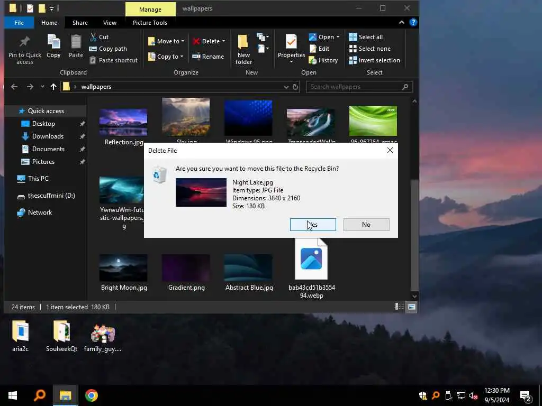Image resolution: width=542 pixels, height=406 pixels.
Task: Expand the Delete dropdown arrow
Action: pyautogui.click(x=224, y=41)
